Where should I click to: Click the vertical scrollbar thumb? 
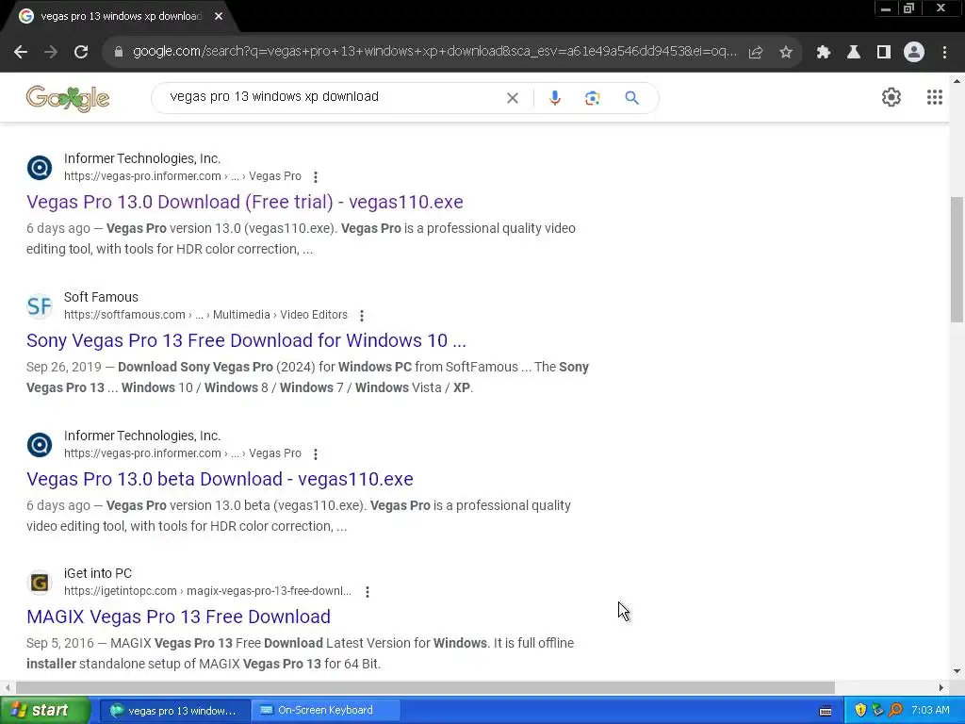click(x=957, y=258)
